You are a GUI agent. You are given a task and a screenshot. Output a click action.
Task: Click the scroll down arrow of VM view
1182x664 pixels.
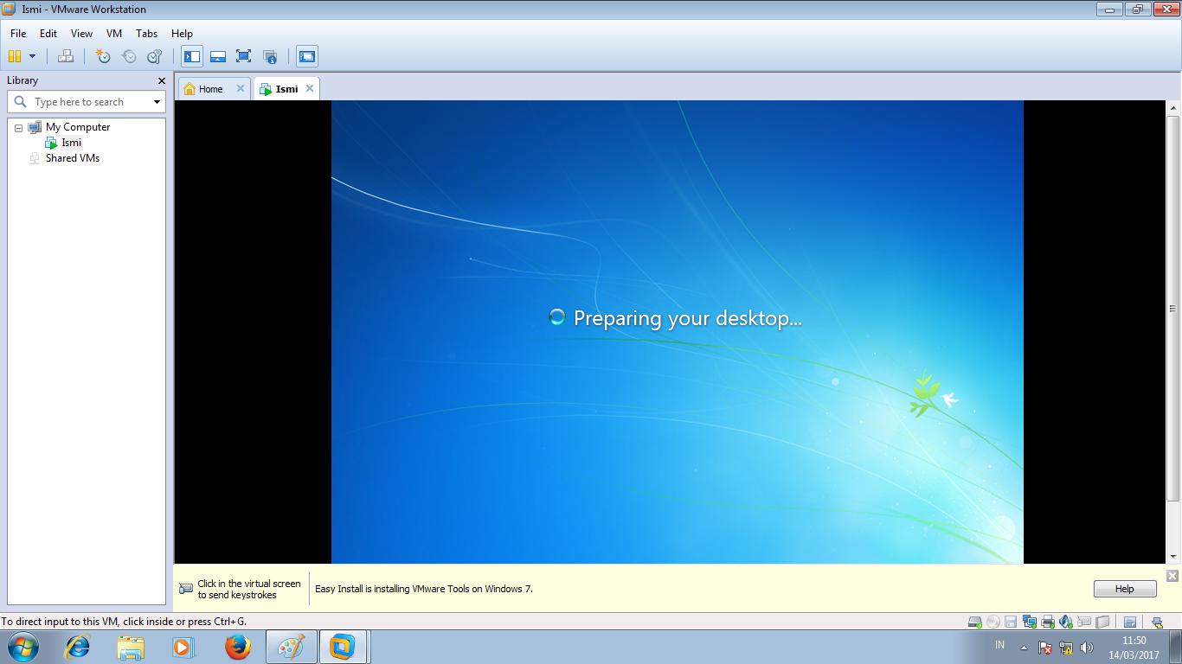pos(1173,556)
